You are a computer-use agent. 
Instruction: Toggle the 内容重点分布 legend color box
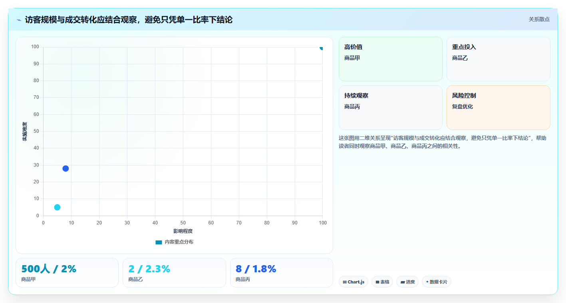[x=159, y=242]
